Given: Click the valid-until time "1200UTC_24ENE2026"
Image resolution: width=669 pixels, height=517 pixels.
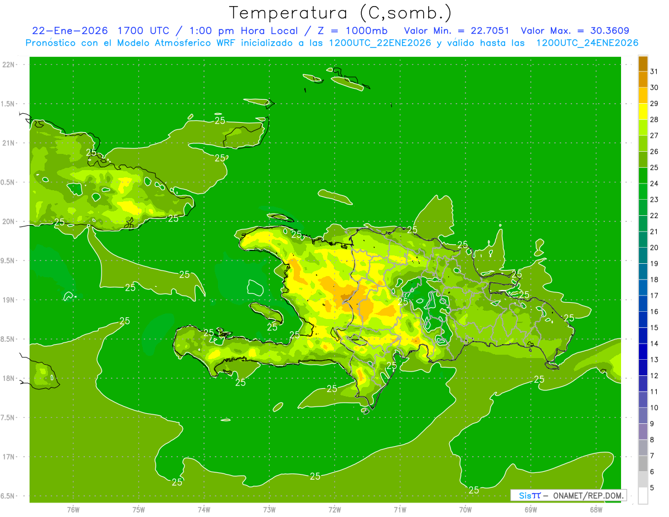Looking at the screenshot, I should [x=587, y=43].
